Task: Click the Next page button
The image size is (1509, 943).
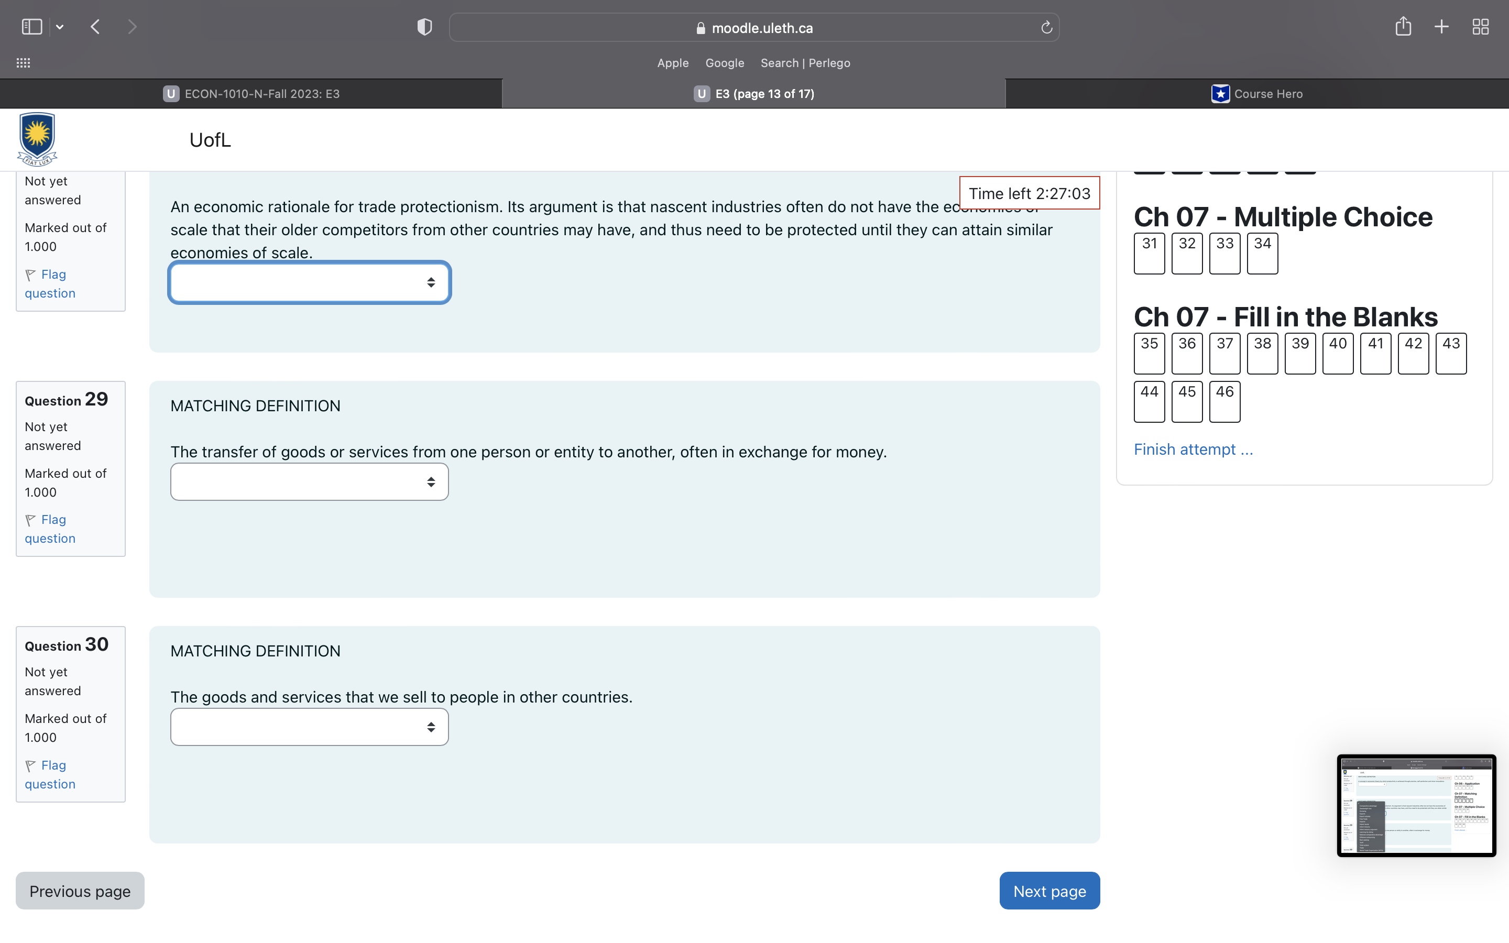Action: 1049,891
